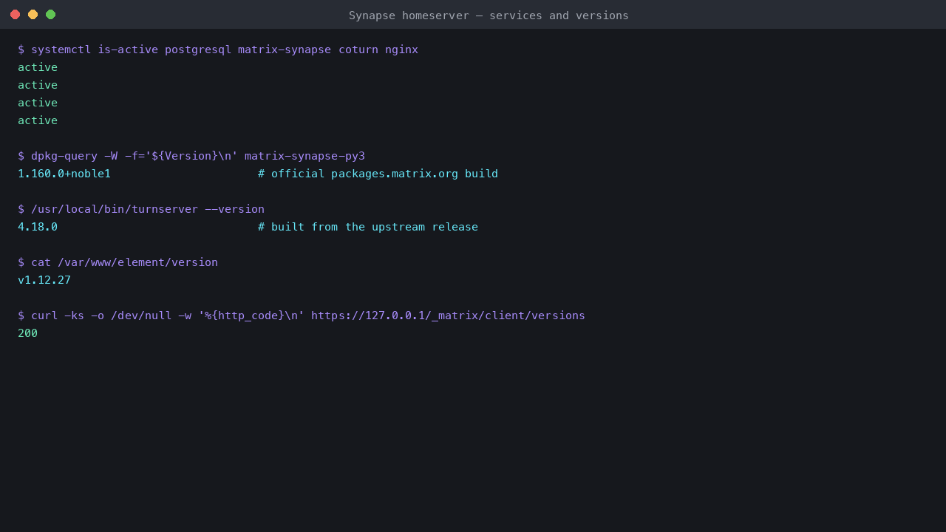
Task: Click the red close window button
Action: tap(15, 15)
